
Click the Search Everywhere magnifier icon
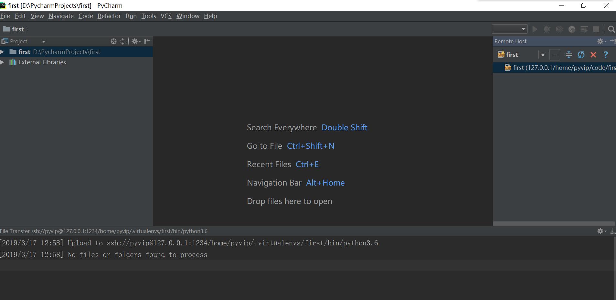tap(611, 29)
